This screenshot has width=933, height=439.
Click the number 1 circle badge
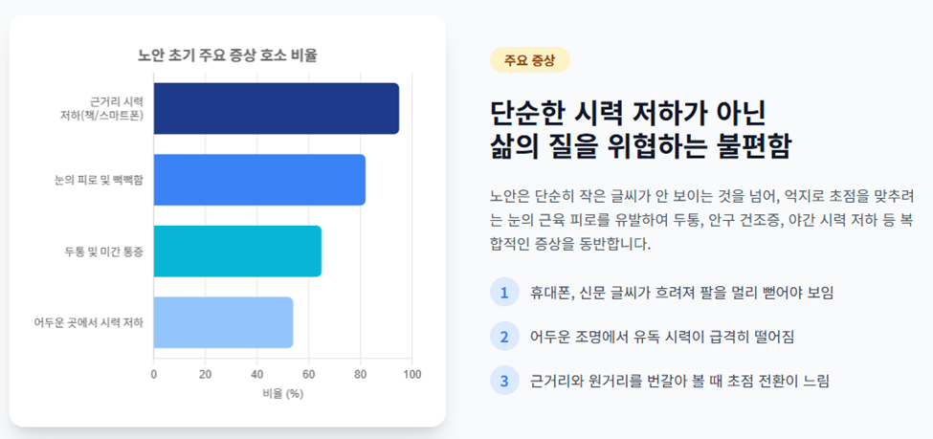point(504,292)
